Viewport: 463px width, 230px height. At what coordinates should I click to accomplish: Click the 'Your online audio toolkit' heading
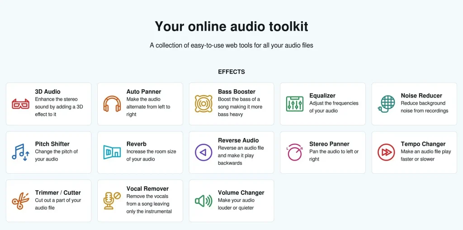(x=231, y=26)
